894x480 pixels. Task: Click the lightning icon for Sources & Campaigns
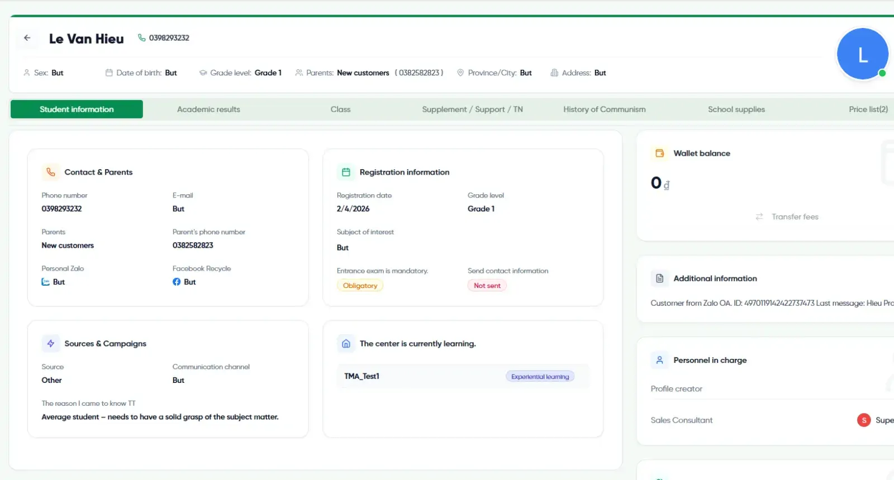[51, 343]
